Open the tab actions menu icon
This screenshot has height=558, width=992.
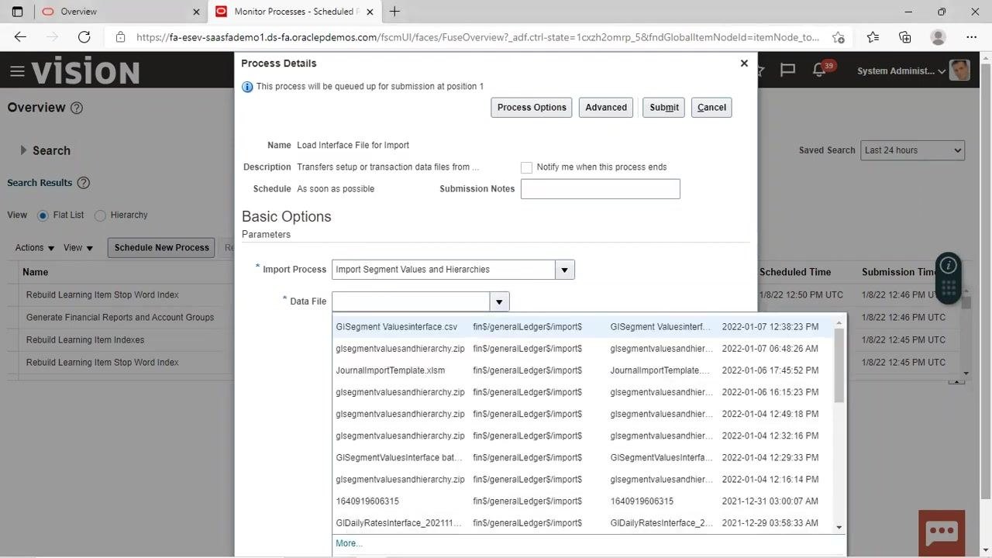[17, 12]
